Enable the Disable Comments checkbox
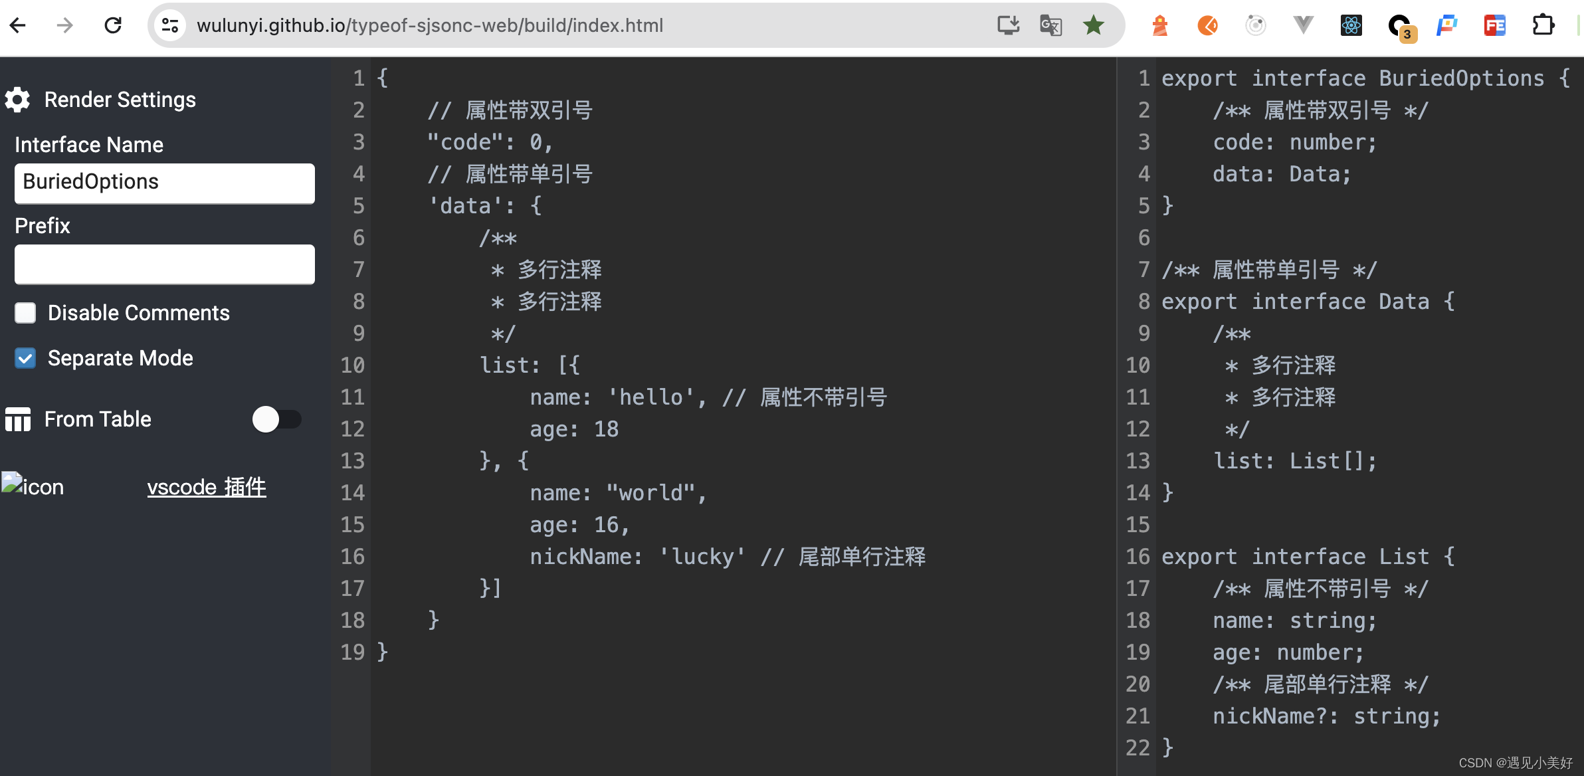The image size is (1584, 776). tap(25, 313)
